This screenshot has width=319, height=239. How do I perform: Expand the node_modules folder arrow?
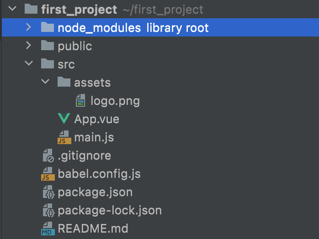click(x=29, y=28)
